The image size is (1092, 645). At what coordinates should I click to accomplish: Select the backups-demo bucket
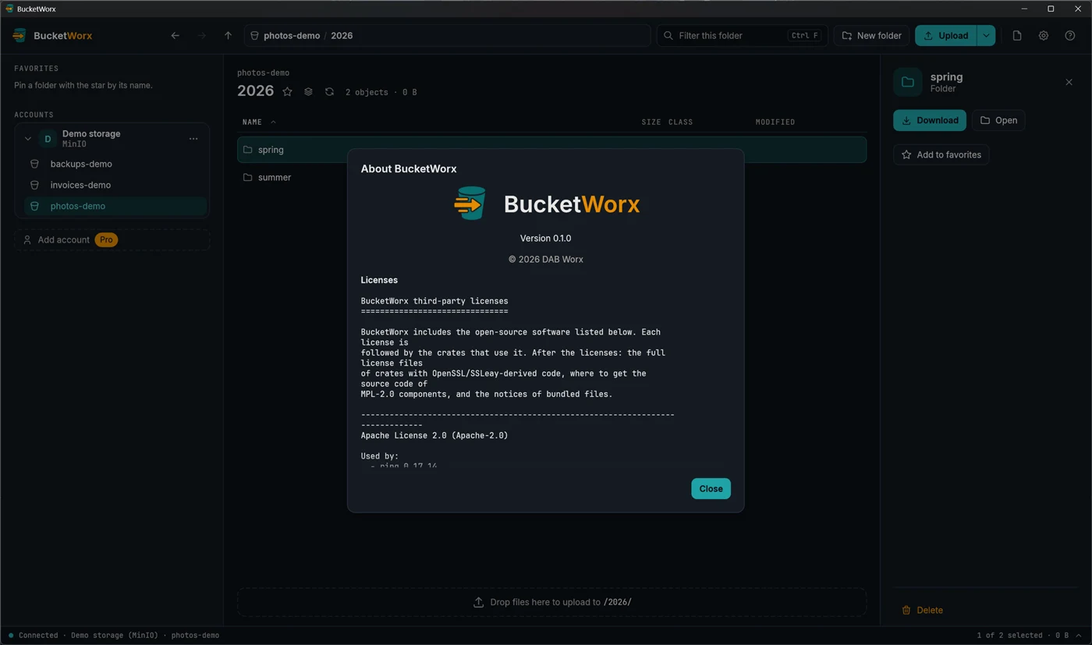pyautogui.click(x=116, y=164)
